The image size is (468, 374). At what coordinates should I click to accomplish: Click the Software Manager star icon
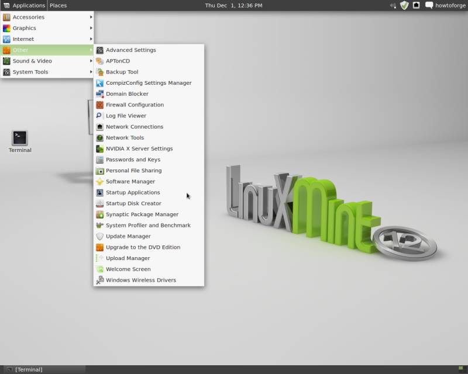pos(99,182)
